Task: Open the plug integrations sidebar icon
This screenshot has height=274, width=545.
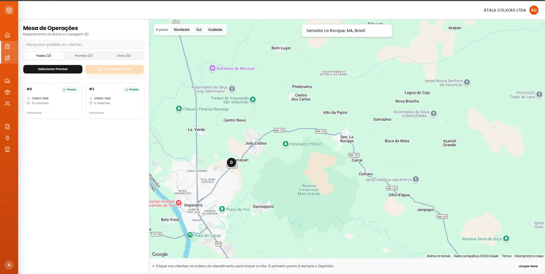Action: pos(7,138)
